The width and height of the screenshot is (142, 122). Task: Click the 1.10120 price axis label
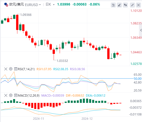(x=136, y=11)
